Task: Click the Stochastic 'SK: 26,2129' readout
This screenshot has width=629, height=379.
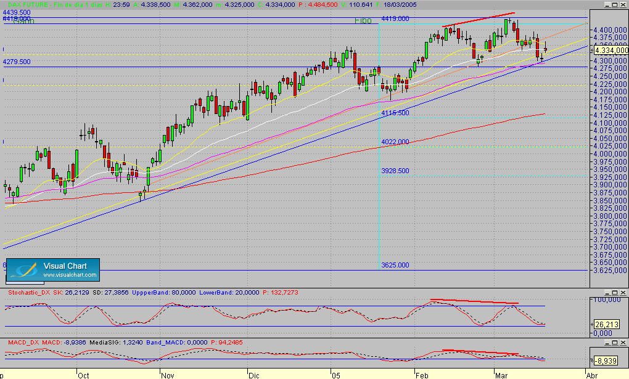Action: coord(72,293)
